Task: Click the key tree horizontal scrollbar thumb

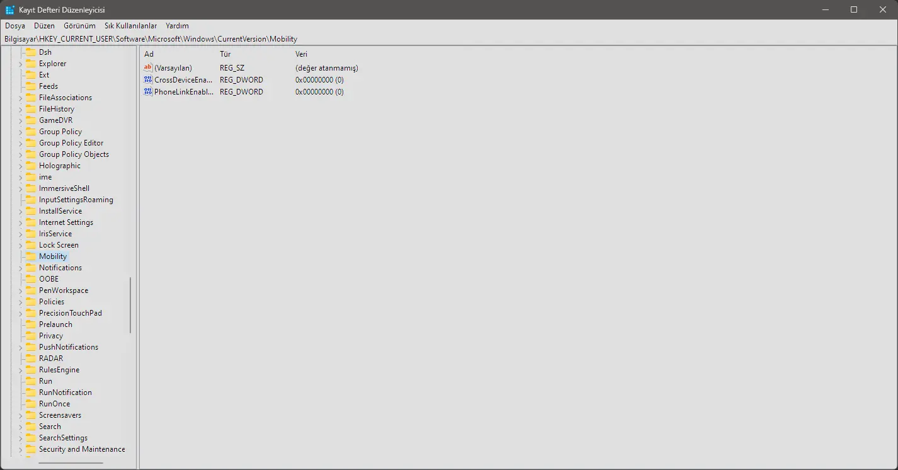Action: pos(71,463)
